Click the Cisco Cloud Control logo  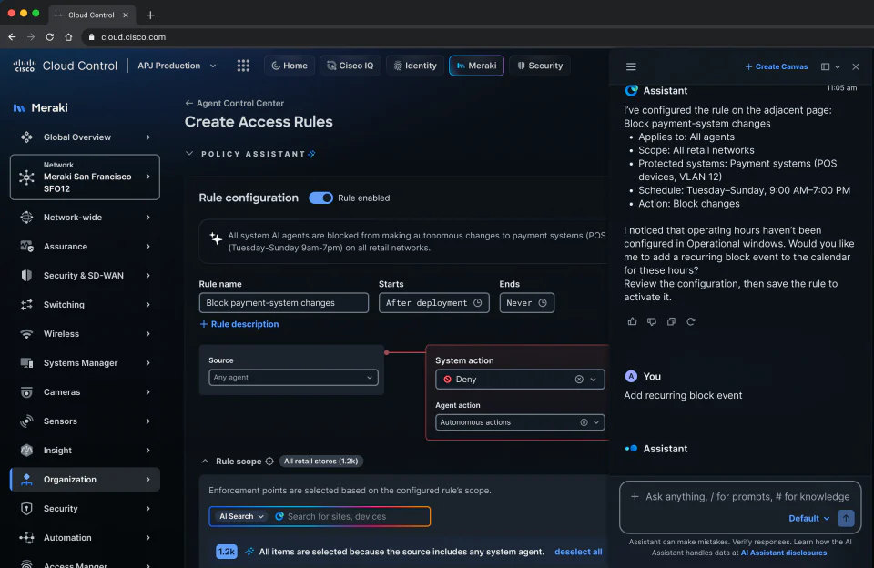coord(66,66)
